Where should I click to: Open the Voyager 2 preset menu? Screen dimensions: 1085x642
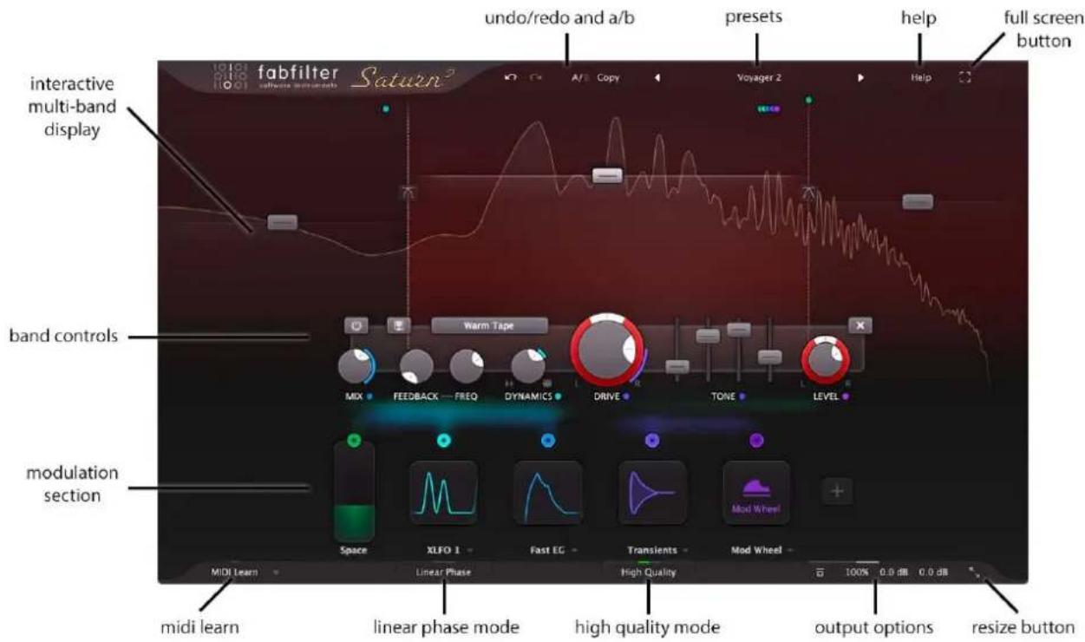[759, 77]
